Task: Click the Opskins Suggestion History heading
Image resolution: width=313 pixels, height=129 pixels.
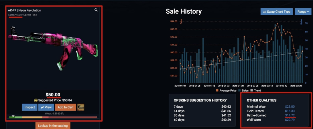Action: coord(200,100)
